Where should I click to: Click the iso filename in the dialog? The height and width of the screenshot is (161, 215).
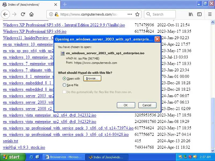(105, 53)
